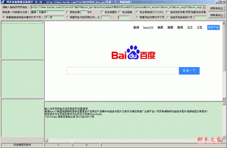This screenshot has height=148, width=227.
Task: Open the 地图 link
Action: click(x=160, y=27)
